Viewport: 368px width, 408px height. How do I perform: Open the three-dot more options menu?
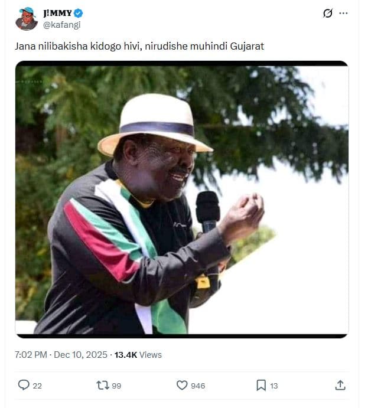click(344, 13)
